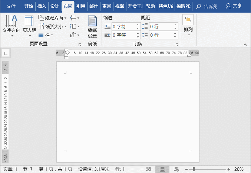Switch to the 福昕PDF tab
The image size is (251, 173).
click(x=184, y=6)
